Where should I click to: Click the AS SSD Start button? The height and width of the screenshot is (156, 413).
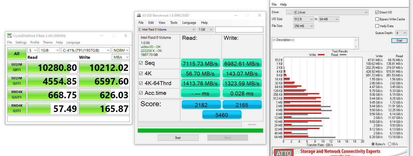tap(178, 138)
